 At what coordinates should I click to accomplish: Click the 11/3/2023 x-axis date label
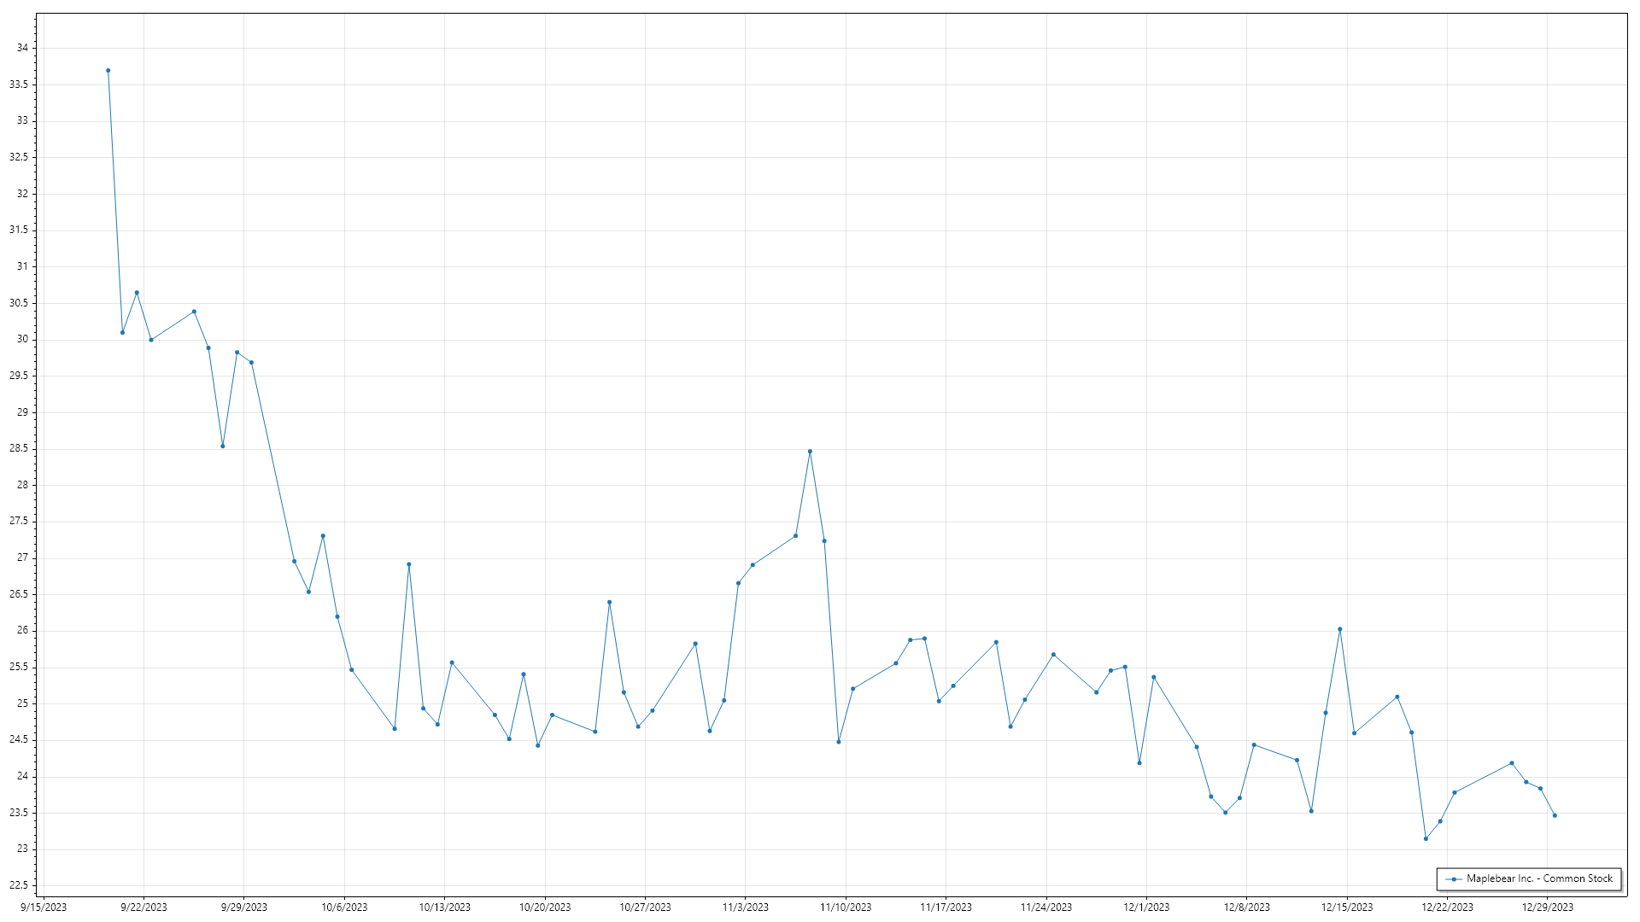coord(745,907)
